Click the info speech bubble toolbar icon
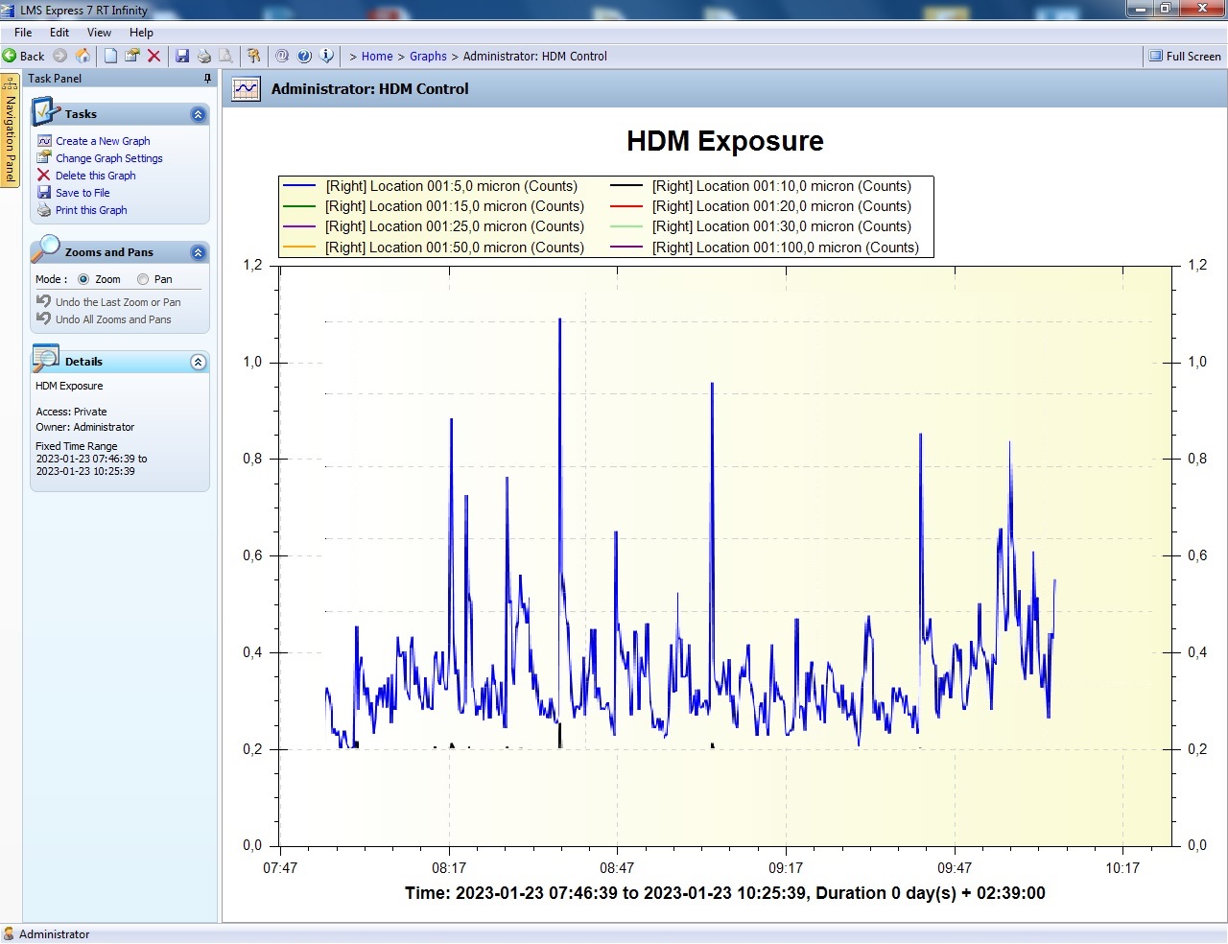 point(326,56)
